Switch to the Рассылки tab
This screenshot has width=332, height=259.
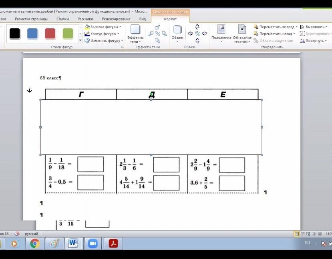[85, 19]
